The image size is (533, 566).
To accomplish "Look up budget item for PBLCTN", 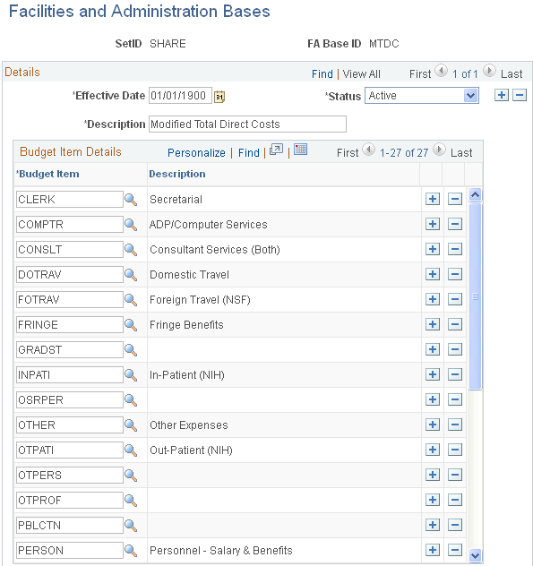I will 131,526.
